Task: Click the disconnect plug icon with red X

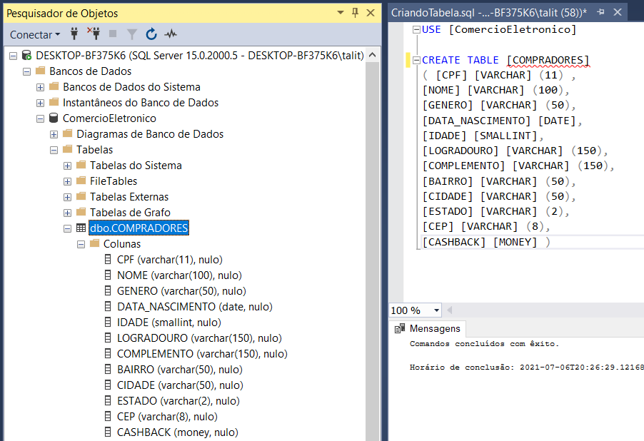Action: (94, 34)
